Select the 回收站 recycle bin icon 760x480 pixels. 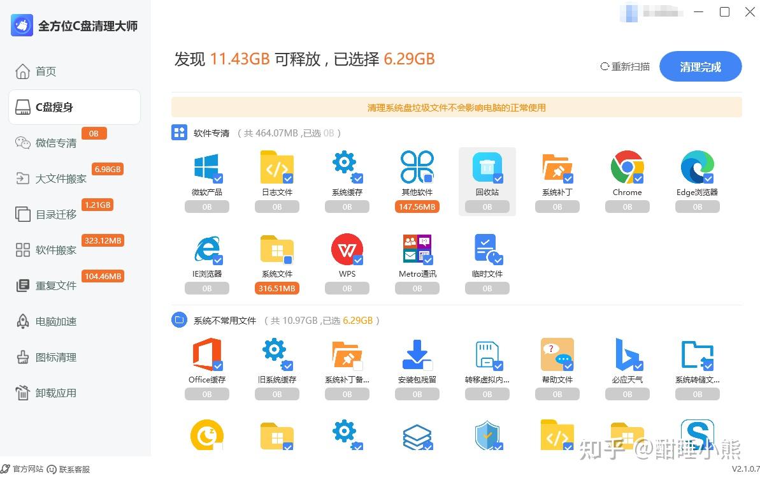tap(487, 168)
